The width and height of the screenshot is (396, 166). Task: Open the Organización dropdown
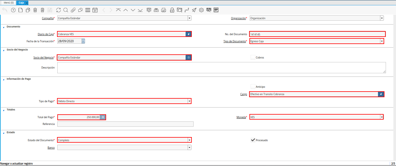pos(382,18)
